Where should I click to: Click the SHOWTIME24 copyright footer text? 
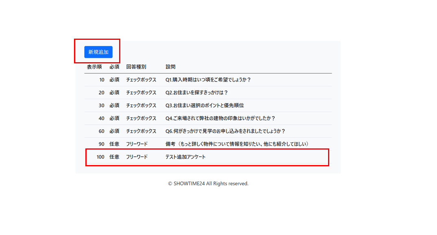(x=208, y=183)
